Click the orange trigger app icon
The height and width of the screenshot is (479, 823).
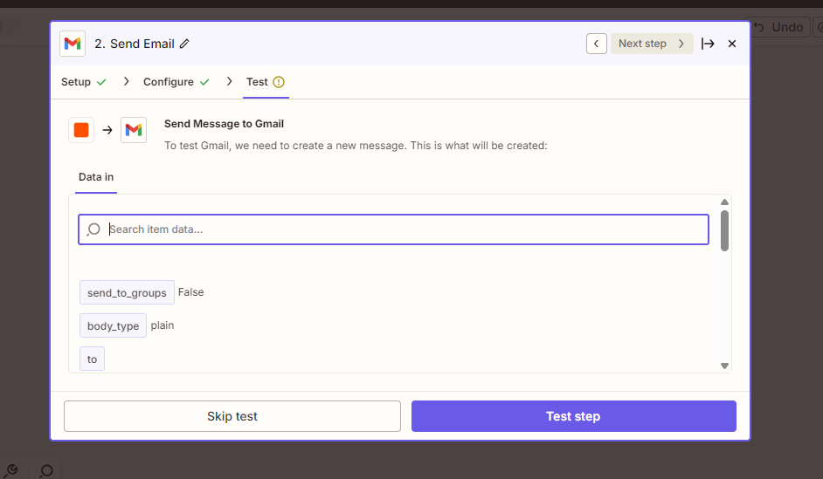tap(81, 130)
